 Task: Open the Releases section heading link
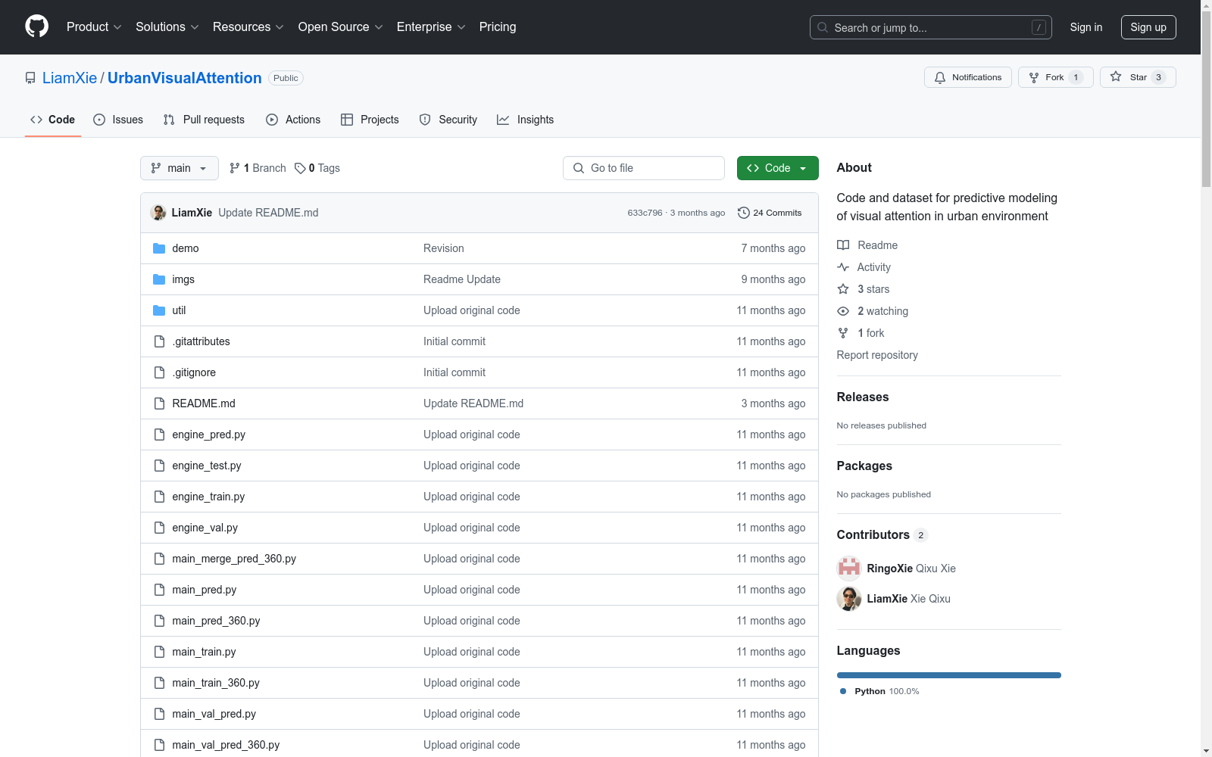(863, 397)
